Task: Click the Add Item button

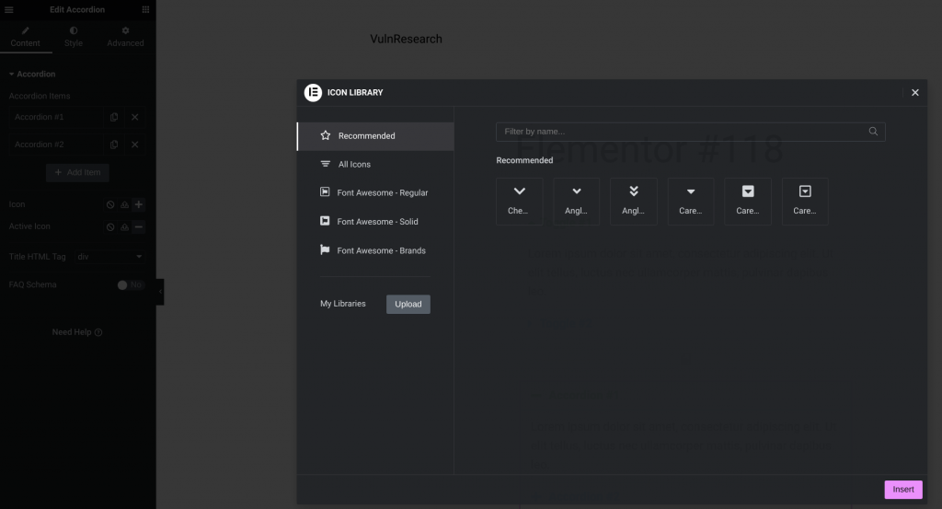Action: (x=77, y=172)
